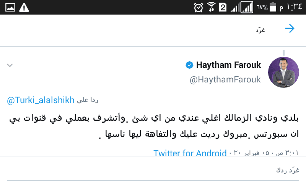The width and height of the screenshot is (306, 184).
Task: Tap the battery icon in status bar
Action: 273,7
